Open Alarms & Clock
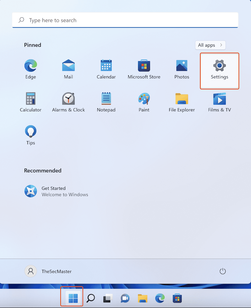The image size is (251, 308). pyautogui.click(x=68, y=102)
